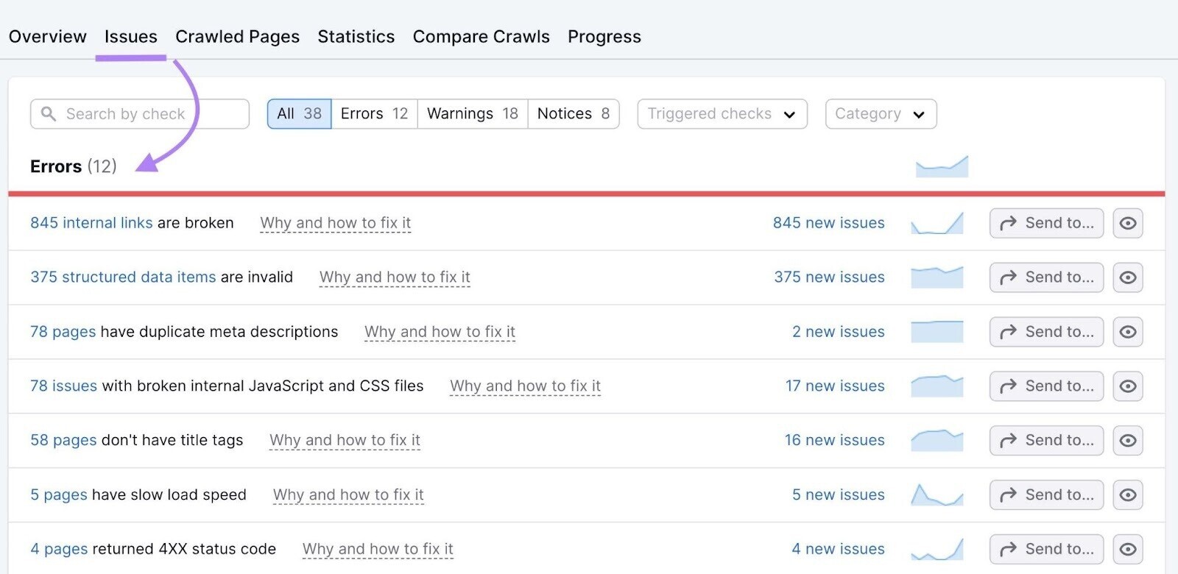
Task: Click the Errors section trend sparkline
Action: [x=942, y=167]
